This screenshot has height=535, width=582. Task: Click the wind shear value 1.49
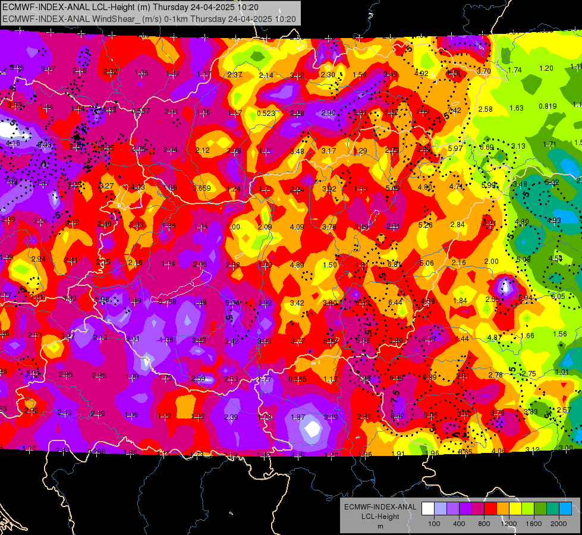134,301
